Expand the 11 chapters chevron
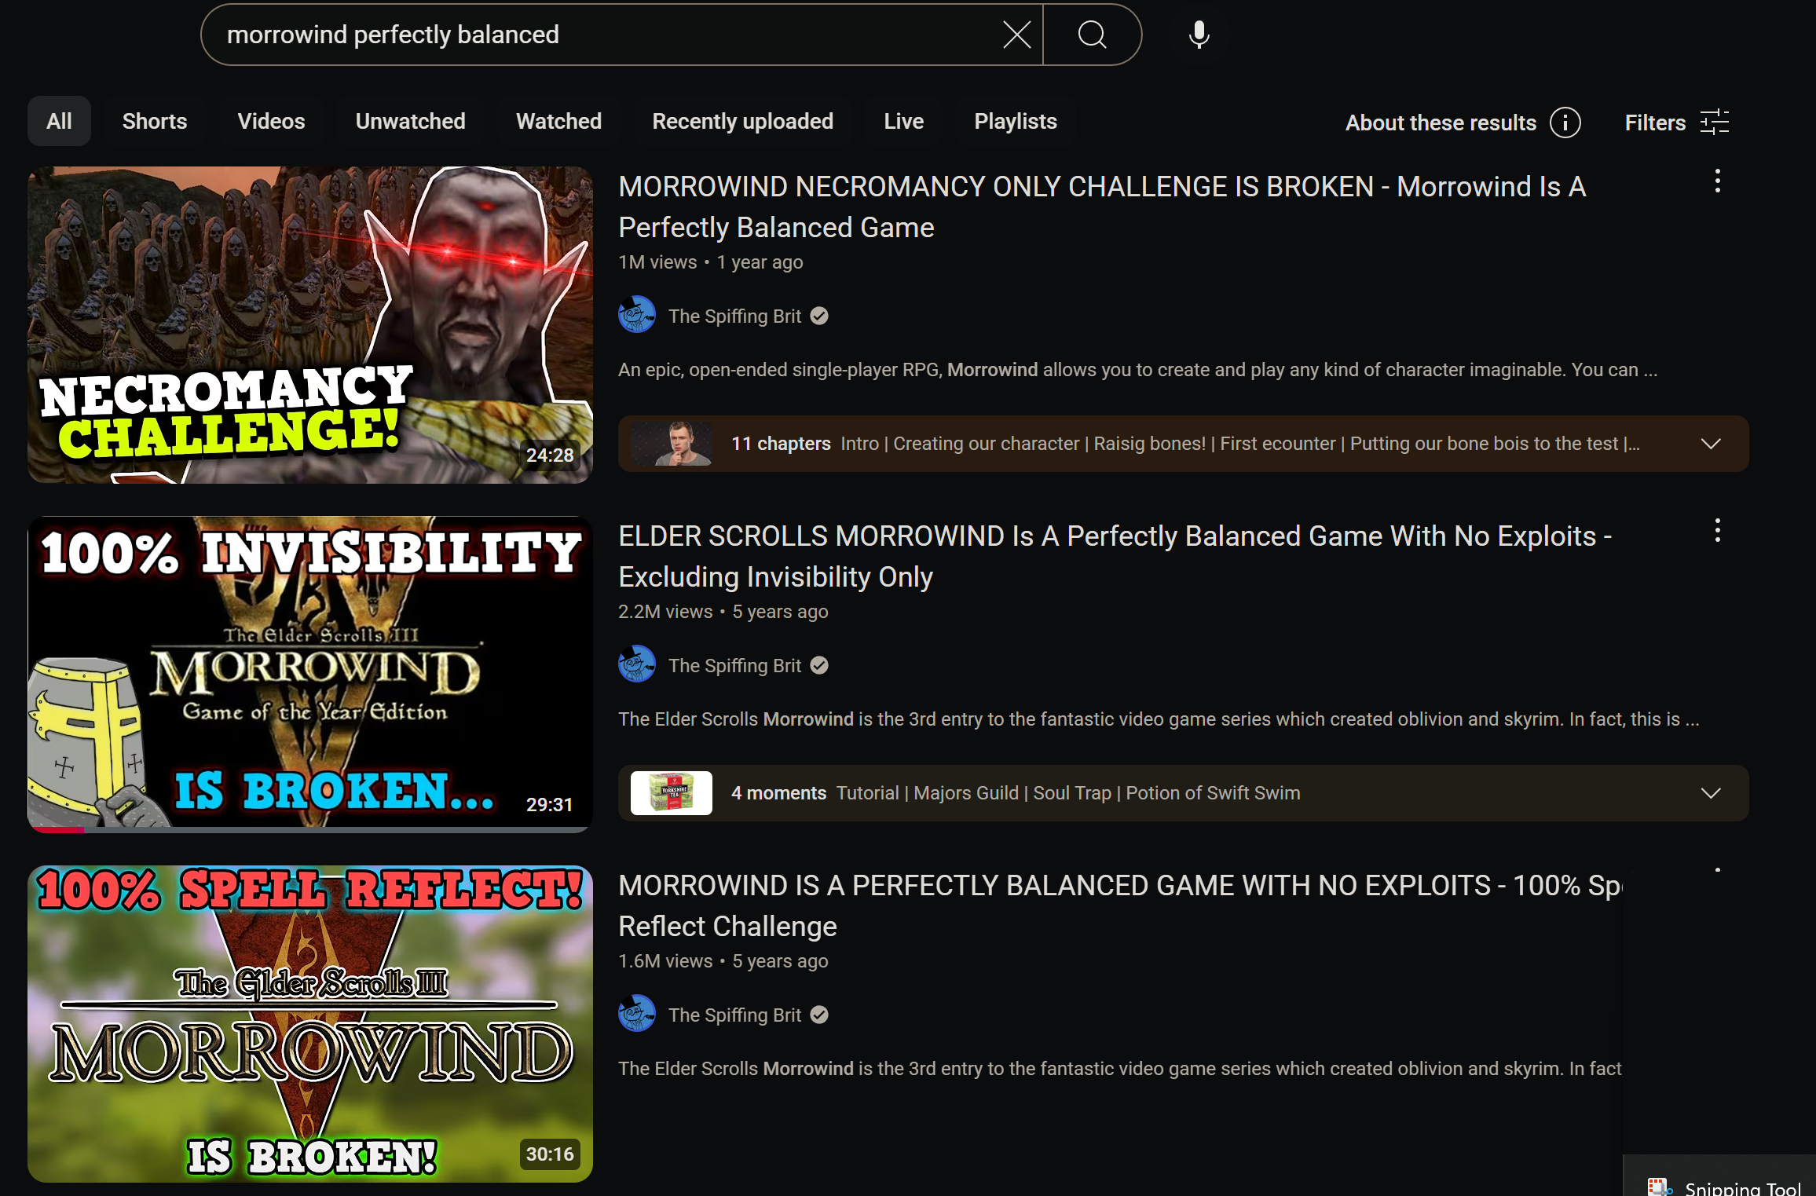The image size is (1816, 1196). tap(1711, 444)
